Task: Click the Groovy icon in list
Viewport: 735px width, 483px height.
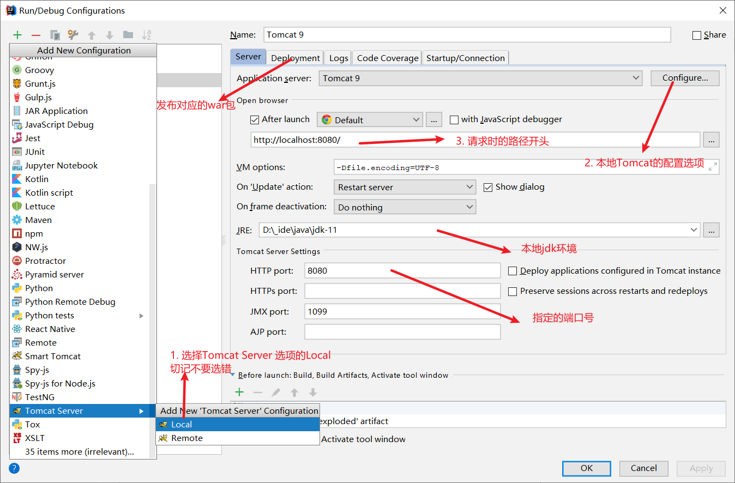Action: tap(17, 70)
